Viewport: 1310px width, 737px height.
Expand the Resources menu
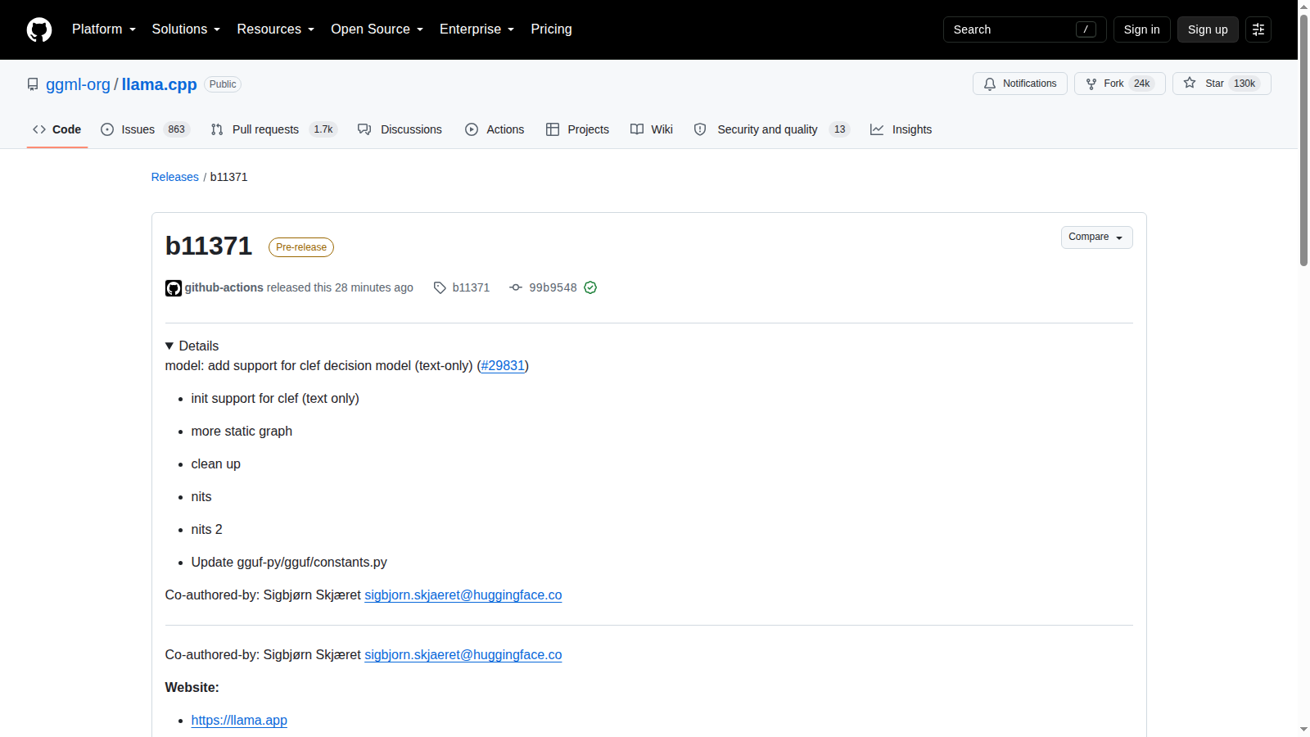point(276,29)
